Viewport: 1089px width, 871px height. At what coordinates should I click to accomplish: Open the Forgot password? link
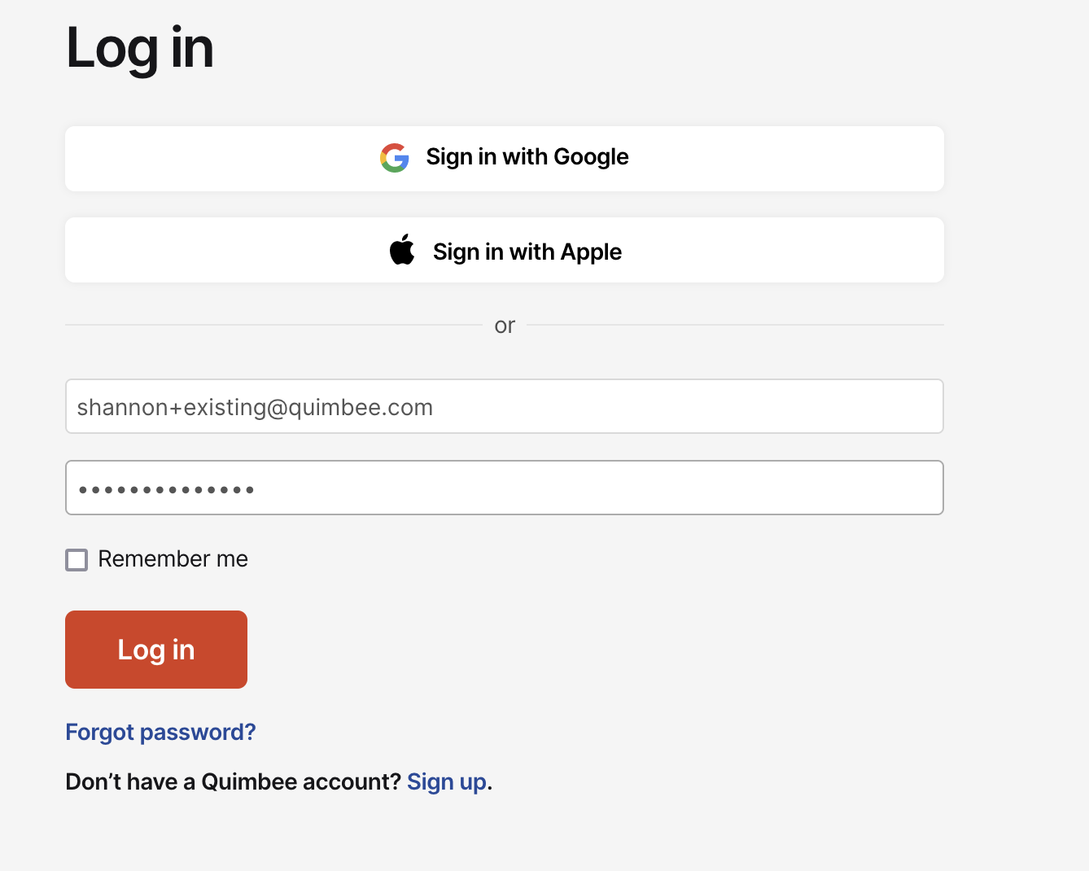point(160,732)
